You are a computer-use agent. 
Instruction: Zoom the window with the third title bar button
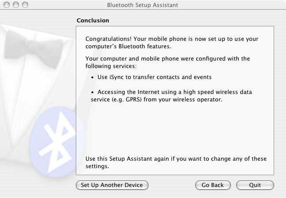click(x=25, y=5)
